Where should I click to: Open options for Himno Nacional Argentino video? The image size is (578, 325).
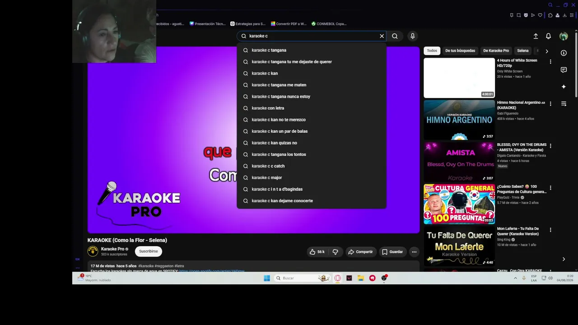click(550, 104)
